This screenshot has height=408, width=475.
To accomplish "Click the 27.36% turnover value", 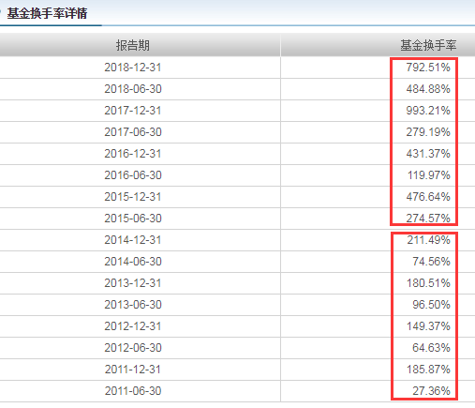I will pos(431,391).
